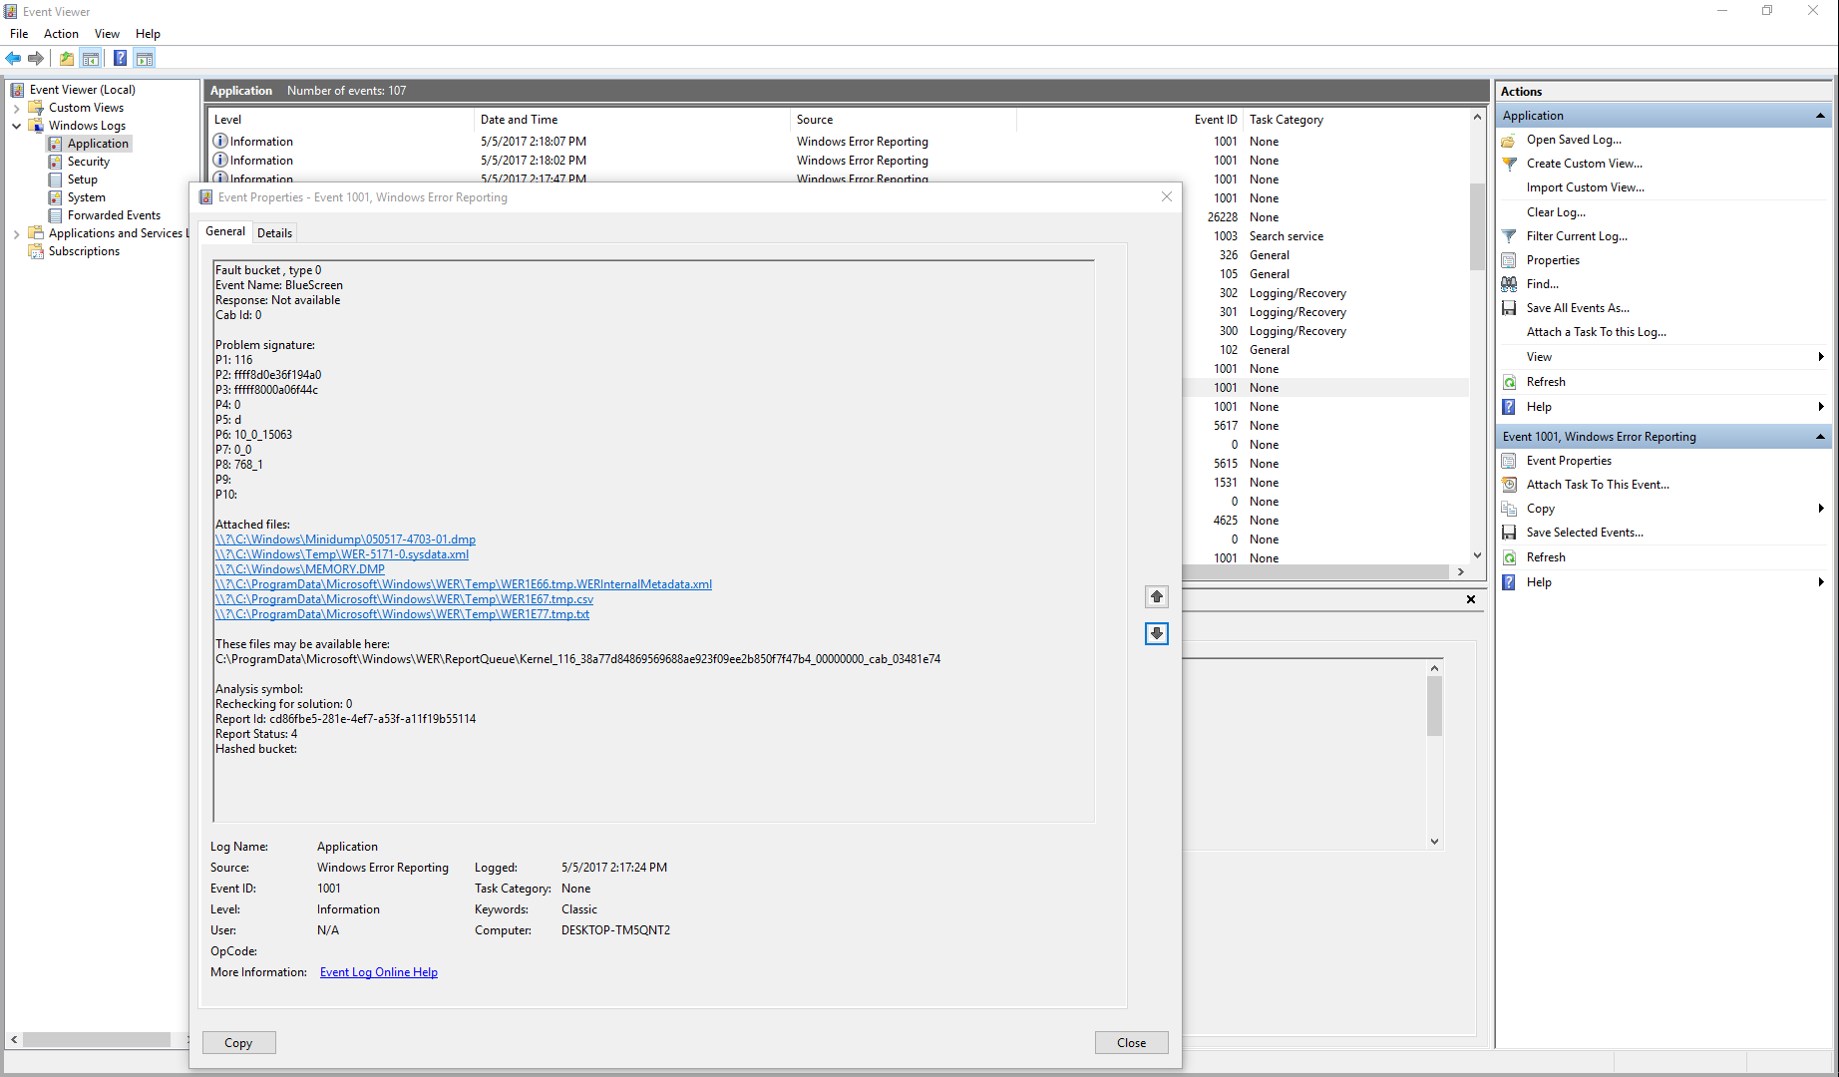The width and height of the screenshot is (1839, 1077).
Task: Click the console tree horizontal scrollbar
Action: click(x=97, y=1039)
